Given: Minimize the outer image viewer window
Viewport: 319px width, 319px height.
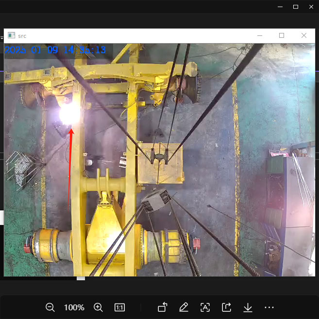Looking at the screenshot, I should 280,7.
